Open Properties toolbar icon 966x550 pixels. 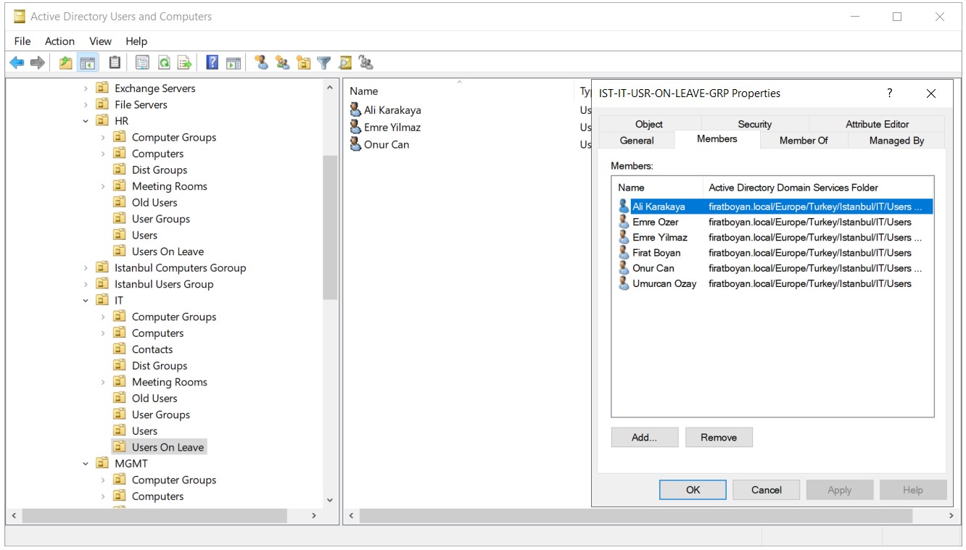pos(142,63)
